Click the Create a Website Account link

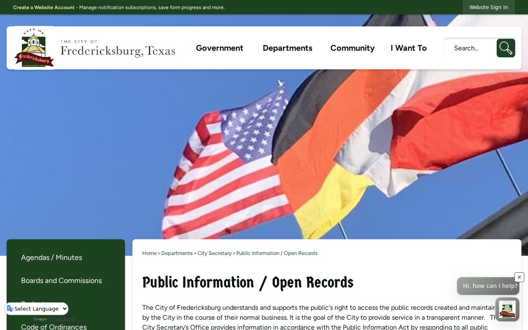point(44,7)
